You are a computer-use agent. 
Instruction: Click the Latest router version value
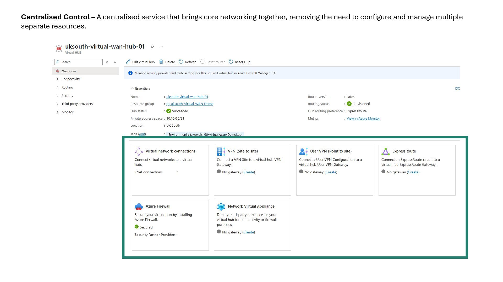tap(351, 97)
